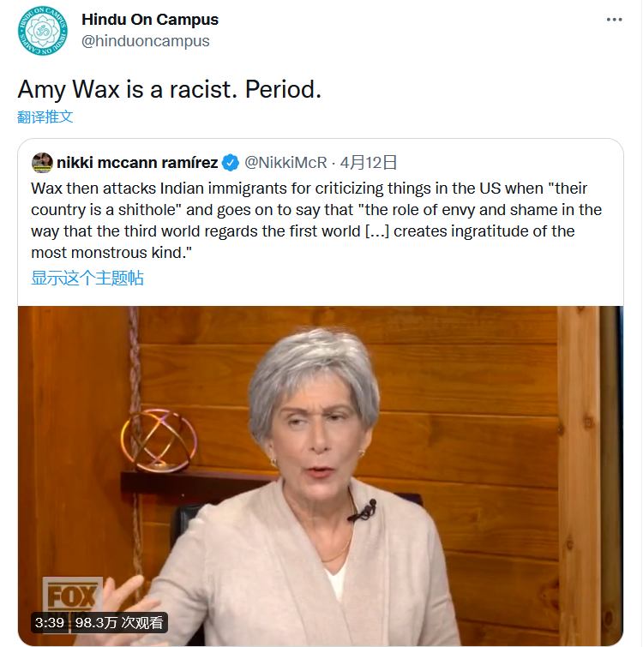Visit the @hinduoncampus handle link
Image resolution: width=643 pixels, height=647 pixels.
click(x=145, y=41)
